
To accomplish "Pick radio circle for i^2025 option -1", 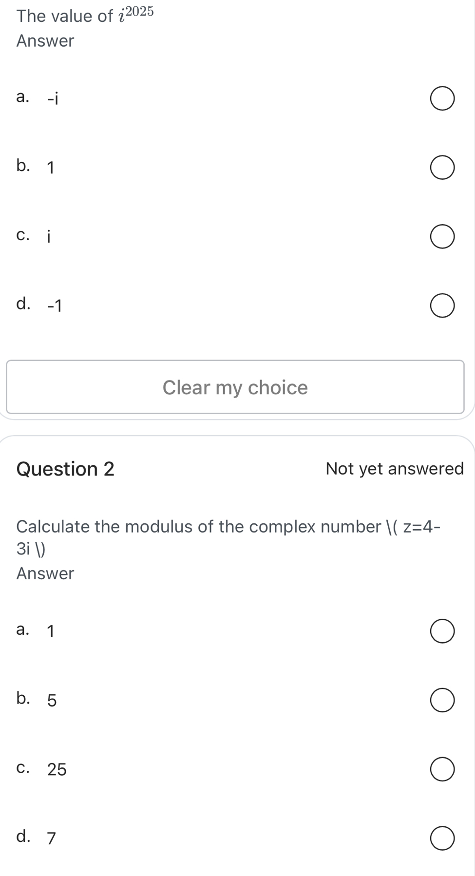I will click(442, 306).
